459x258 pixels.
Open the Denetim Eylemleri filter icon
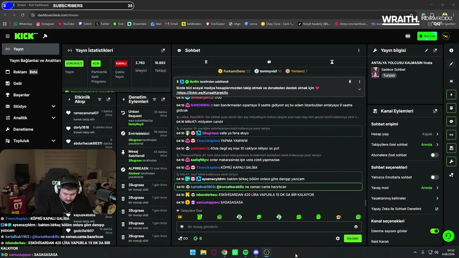pyautogui.click(x=154, y=99)
